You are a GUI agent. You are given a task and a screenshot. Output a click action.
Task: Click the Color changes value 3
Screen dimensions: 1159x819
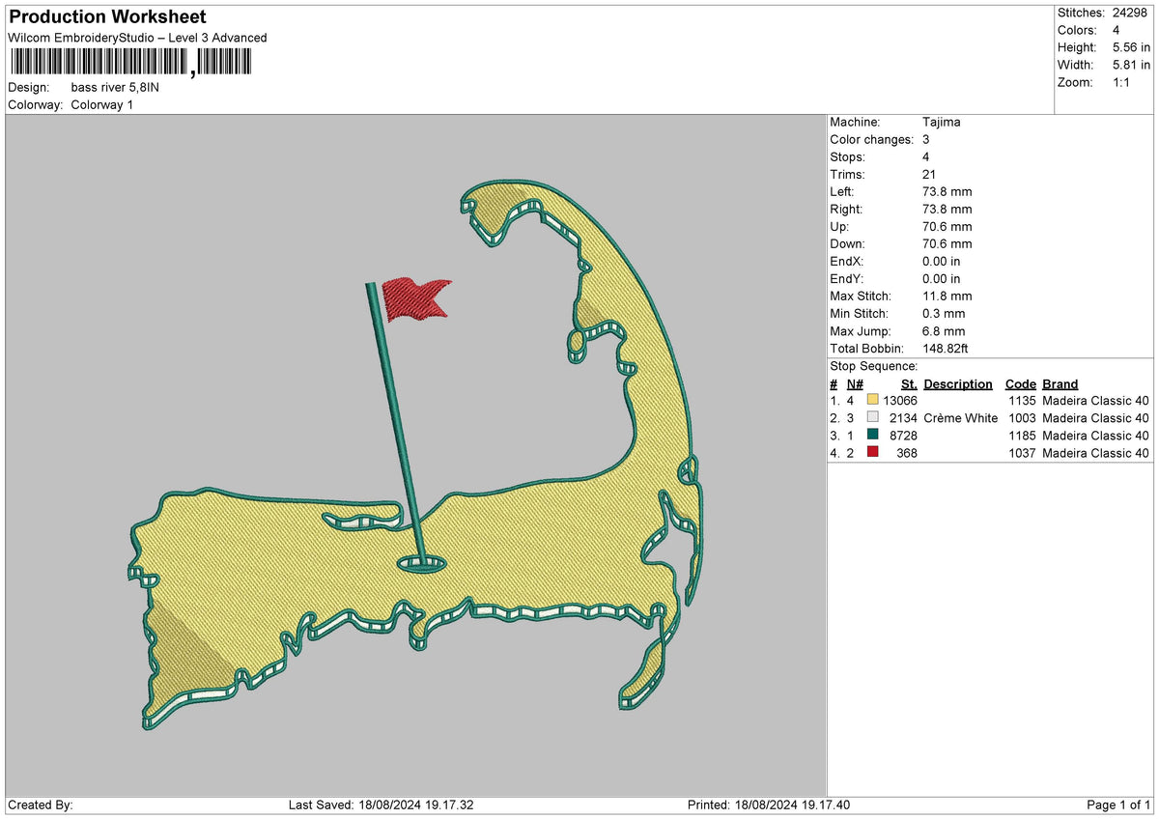tap(927, 139)
